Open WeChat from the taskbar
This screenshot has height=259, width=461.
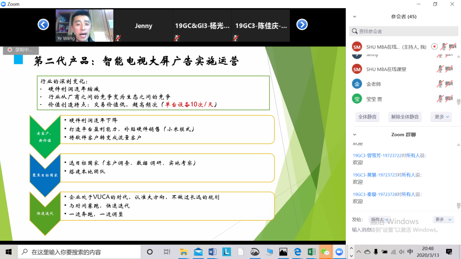pos(325,252)
